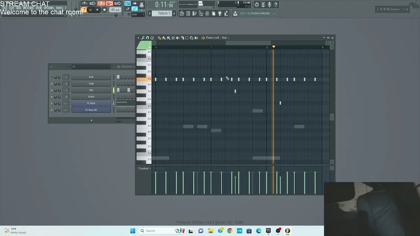The image size is (420, 236).
Task: Toggle typing keyboard to piano
Action: tap(127, 4)
